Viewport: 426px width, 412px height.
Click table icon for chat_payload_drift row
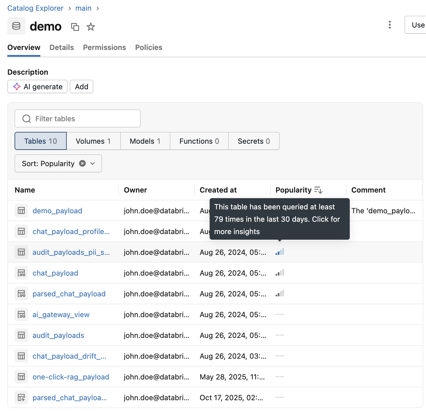[x=21, y=356]
